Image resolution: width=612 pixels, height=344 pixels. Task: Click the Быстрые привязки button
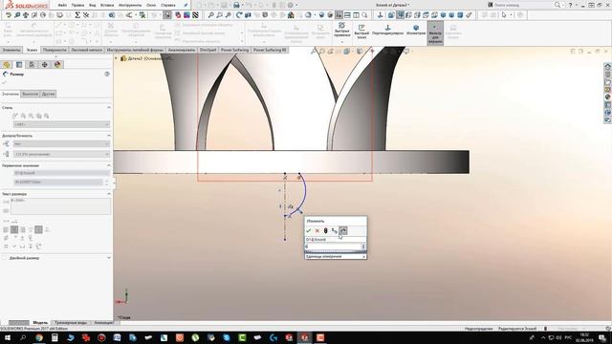coord(342,32)
